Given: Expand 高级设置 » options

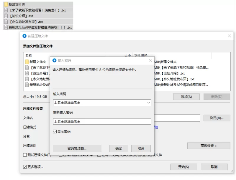Looking at the screenshot, I should click(209, 146).
